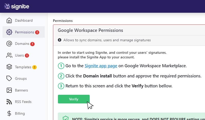205x120 pixels.
Task: Click the Signite logo in header
Action: click(x=17, y=6)
